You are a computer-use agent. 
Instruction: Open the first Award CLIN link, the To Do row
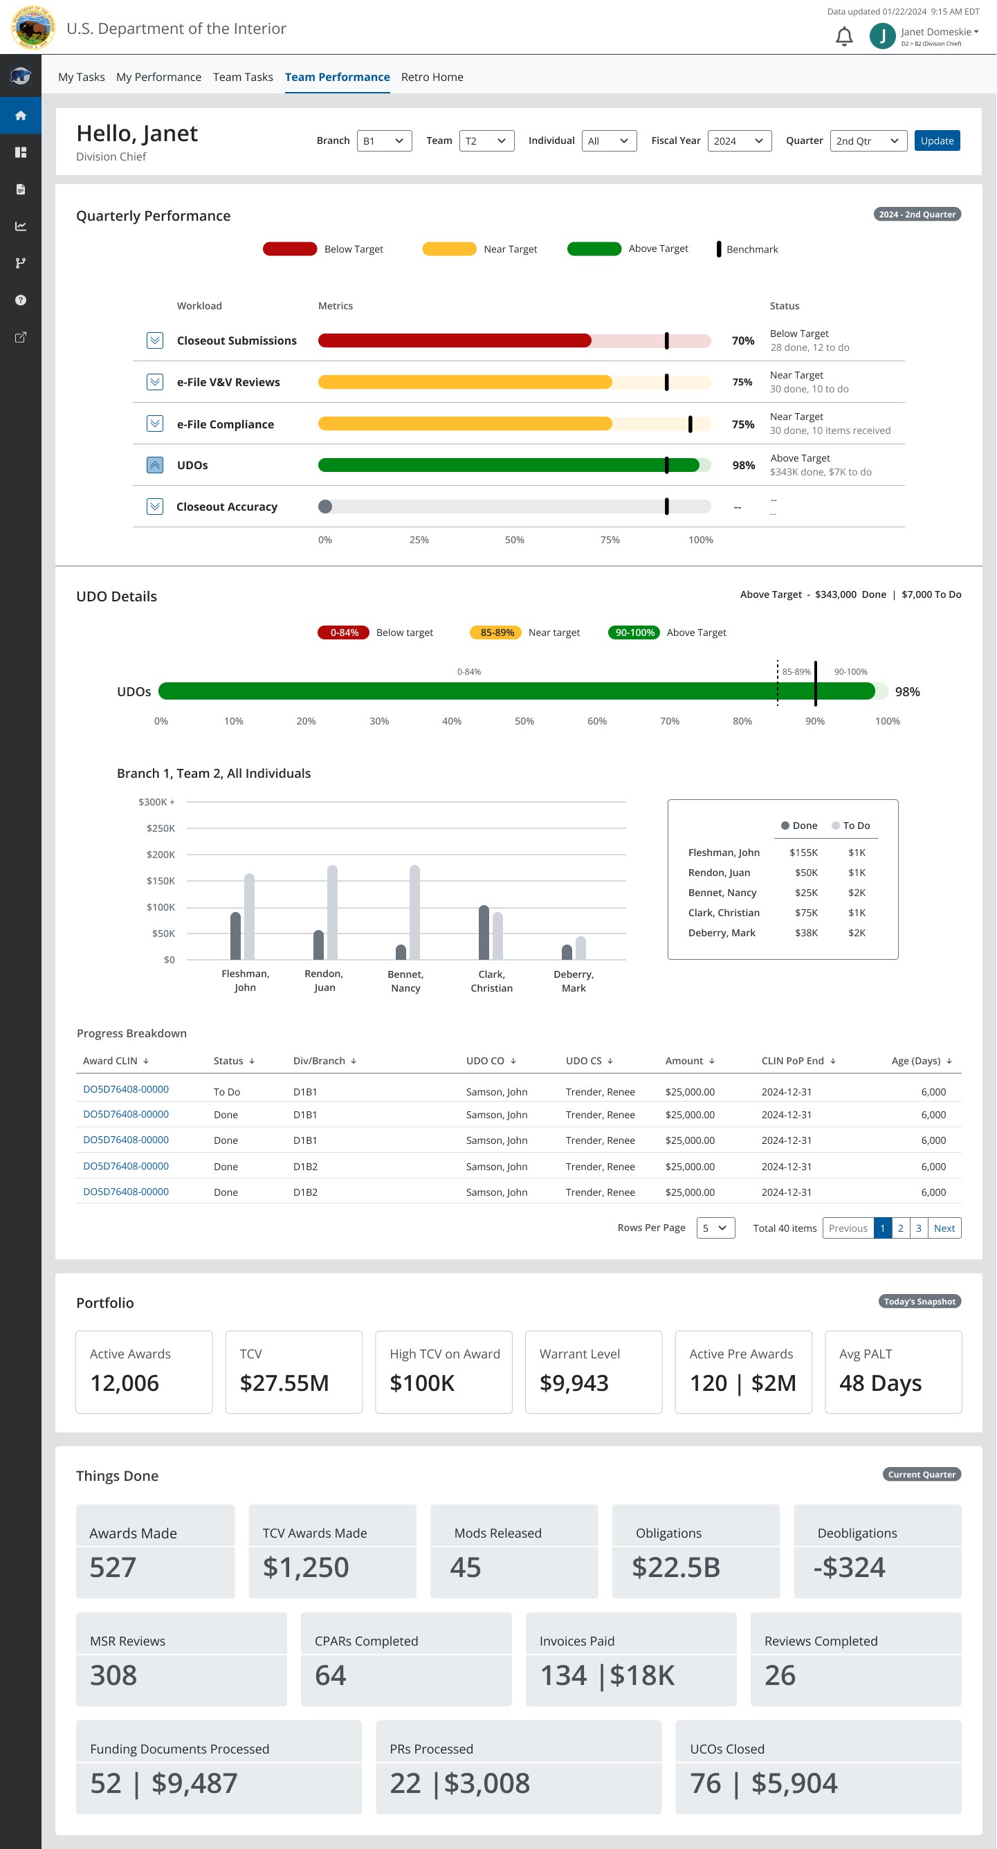126,1090
